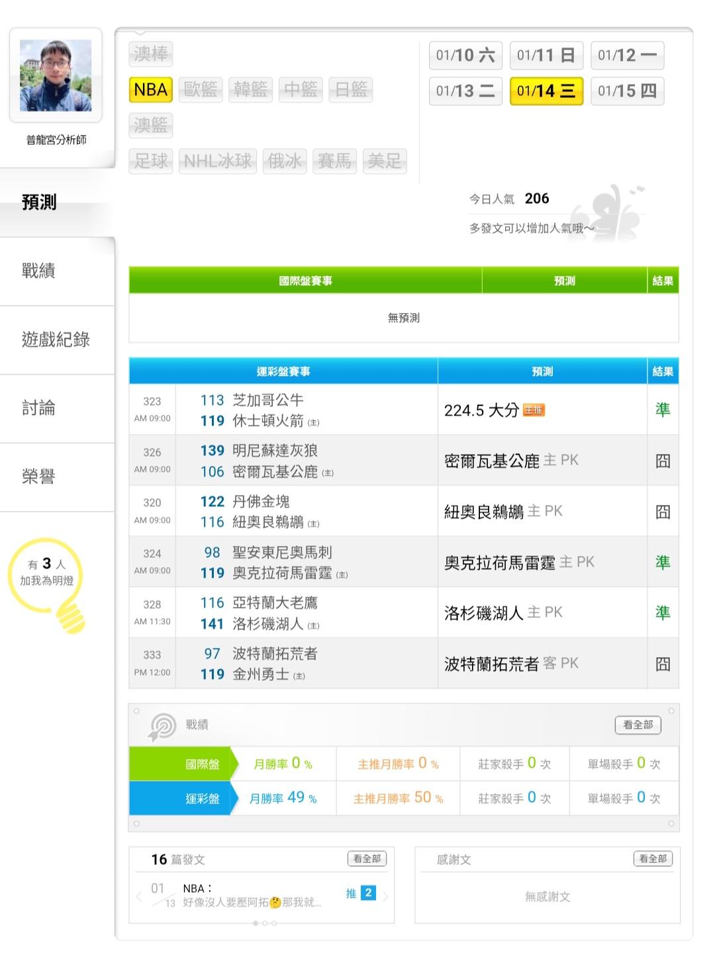Switch to date 01/13 二
This screenshot has width=715, height=953.
click(465, 91)
